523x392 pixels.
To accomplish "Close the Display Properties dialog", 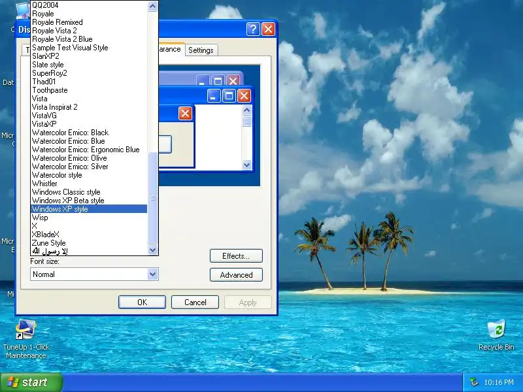I will pos(269,29).
